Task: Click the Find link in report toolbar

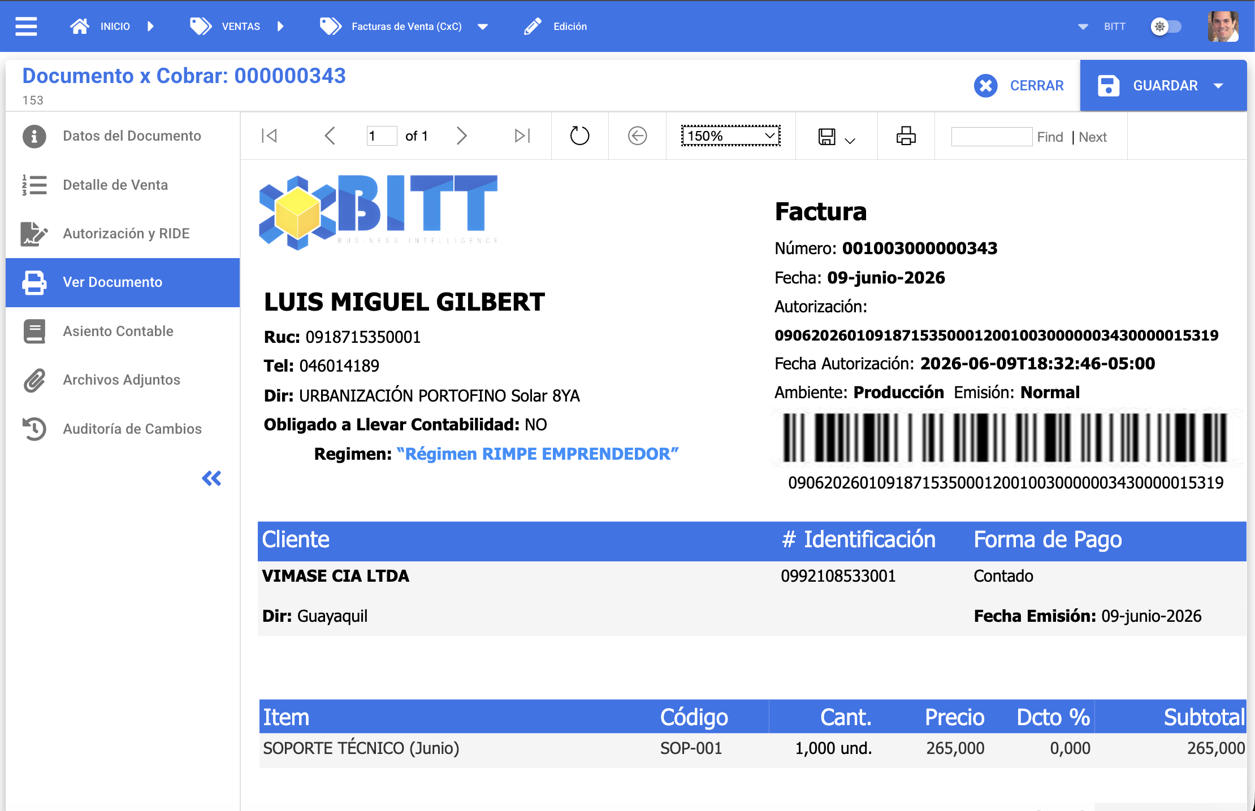Action: click(x=1050, y=137)
